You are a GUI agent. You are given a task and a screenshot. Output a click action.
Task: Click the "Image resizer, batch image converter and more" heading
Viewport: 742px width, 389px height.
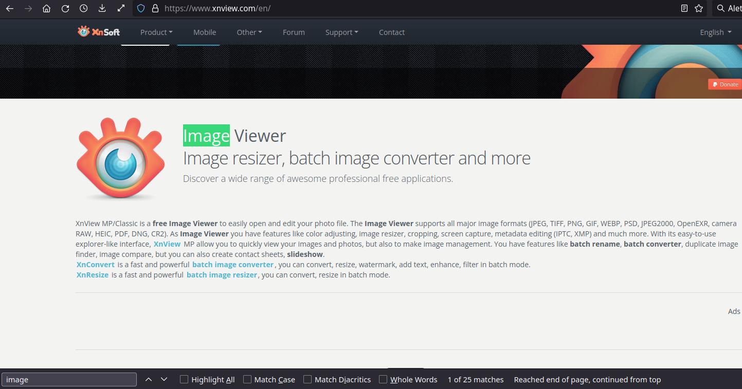[x=357, y=158]
